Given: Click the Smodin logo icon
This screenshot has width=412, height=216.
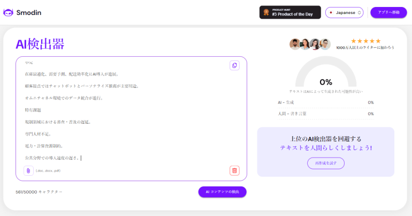Looking at the screenshot, I should pos(8,13).
